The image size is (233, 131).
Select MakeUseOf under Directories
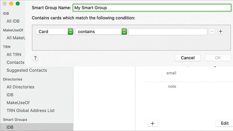click(18, 102)
